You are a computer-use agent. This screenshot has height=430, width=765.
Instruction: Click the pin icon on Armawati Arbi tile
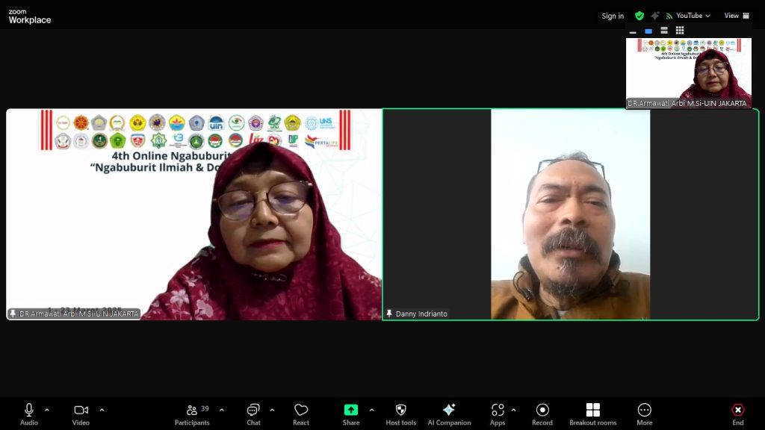tap(13, 314)
